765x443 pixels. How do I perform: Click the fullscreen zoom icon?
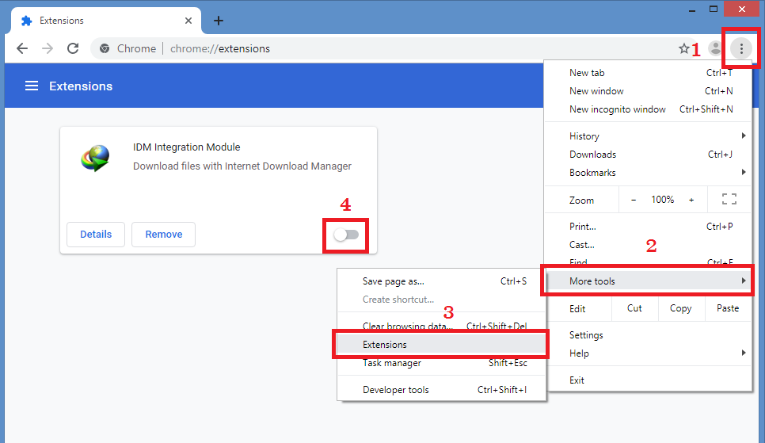(x=729, y=199)
